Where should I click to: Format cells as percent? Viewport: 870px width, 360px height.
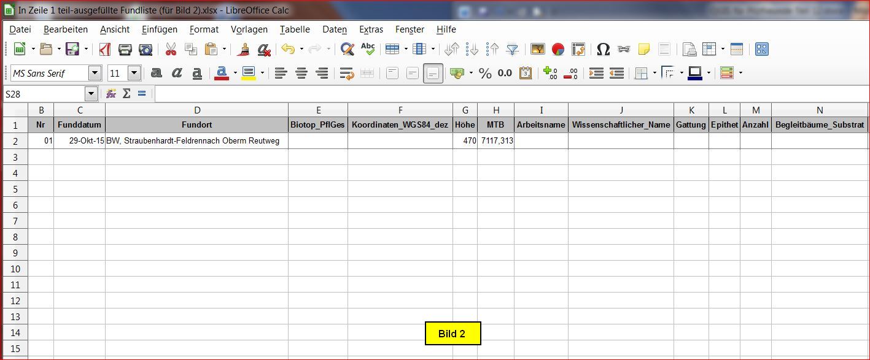click(485, 74)
